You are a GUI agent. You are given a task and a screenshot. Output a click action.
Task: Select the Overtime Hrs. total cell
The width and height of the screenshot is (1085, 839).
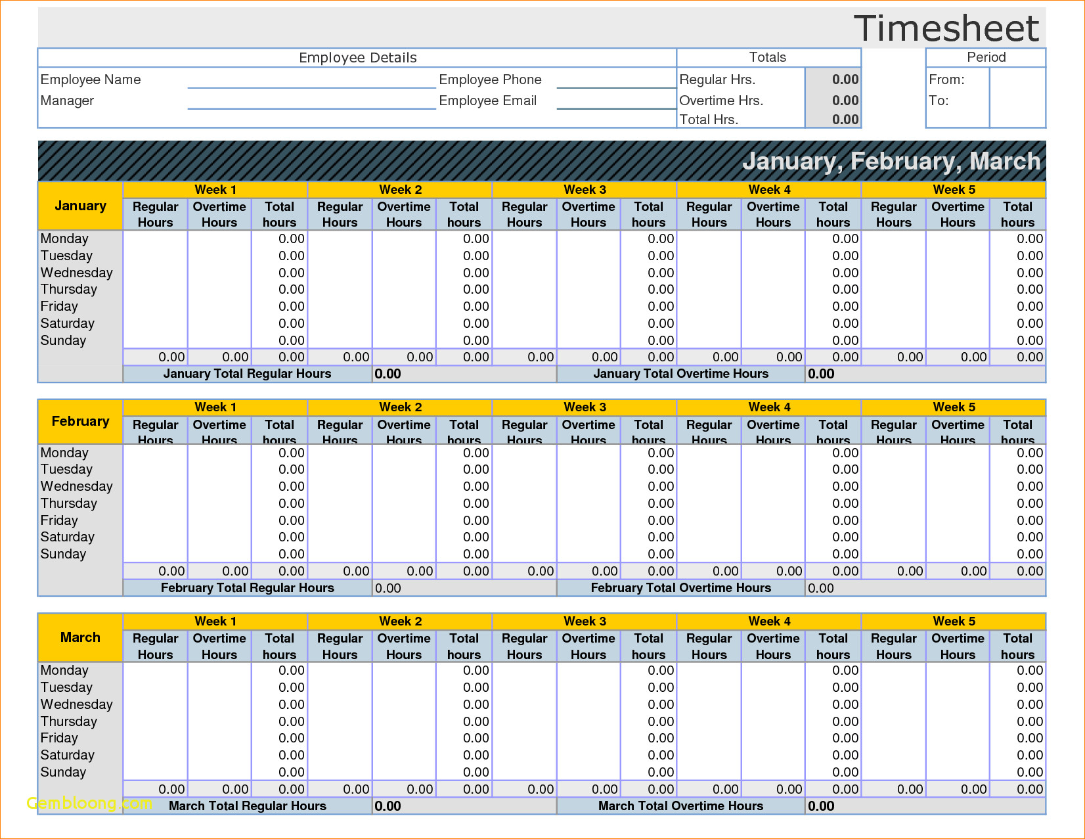833,100
